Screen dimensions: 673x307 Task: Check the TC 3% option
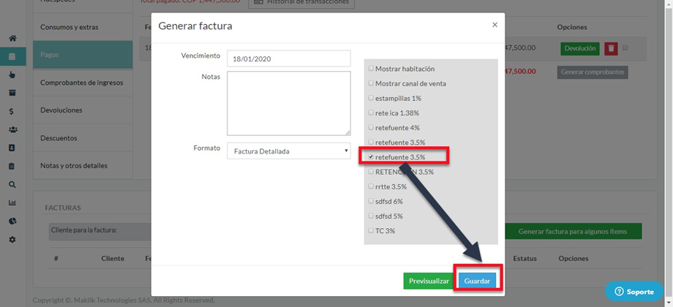371,230
